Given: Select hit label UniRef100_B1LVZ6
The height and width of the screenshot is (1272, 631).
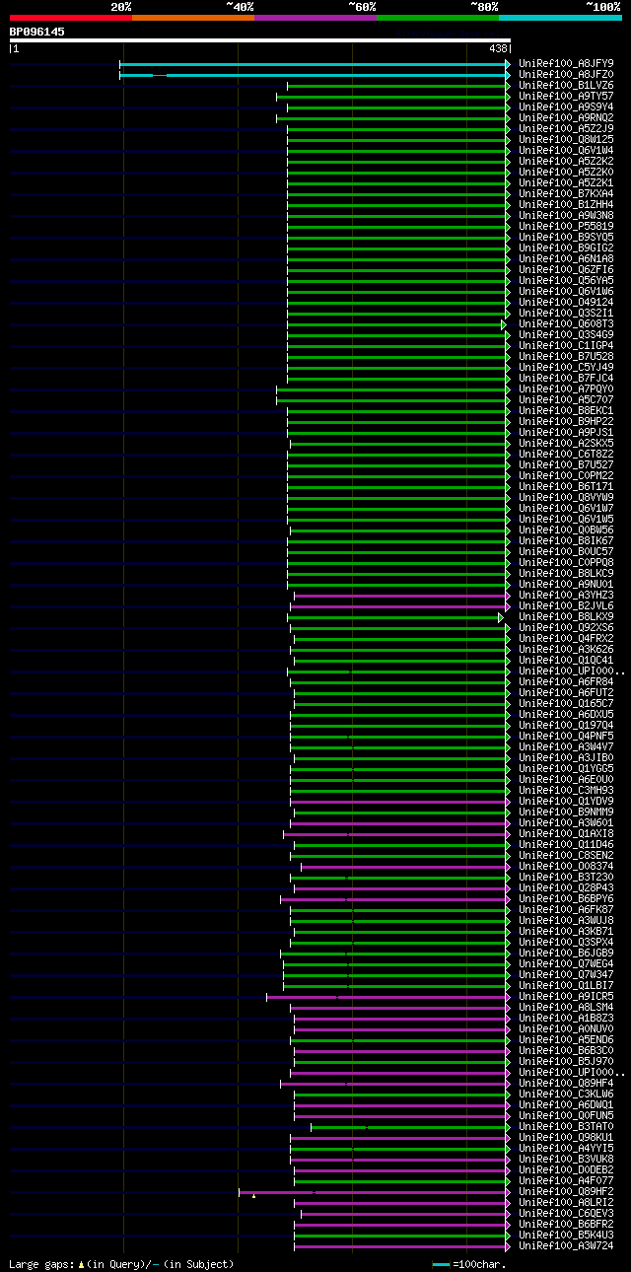Looking at the screenshot, I should (566, 86).
